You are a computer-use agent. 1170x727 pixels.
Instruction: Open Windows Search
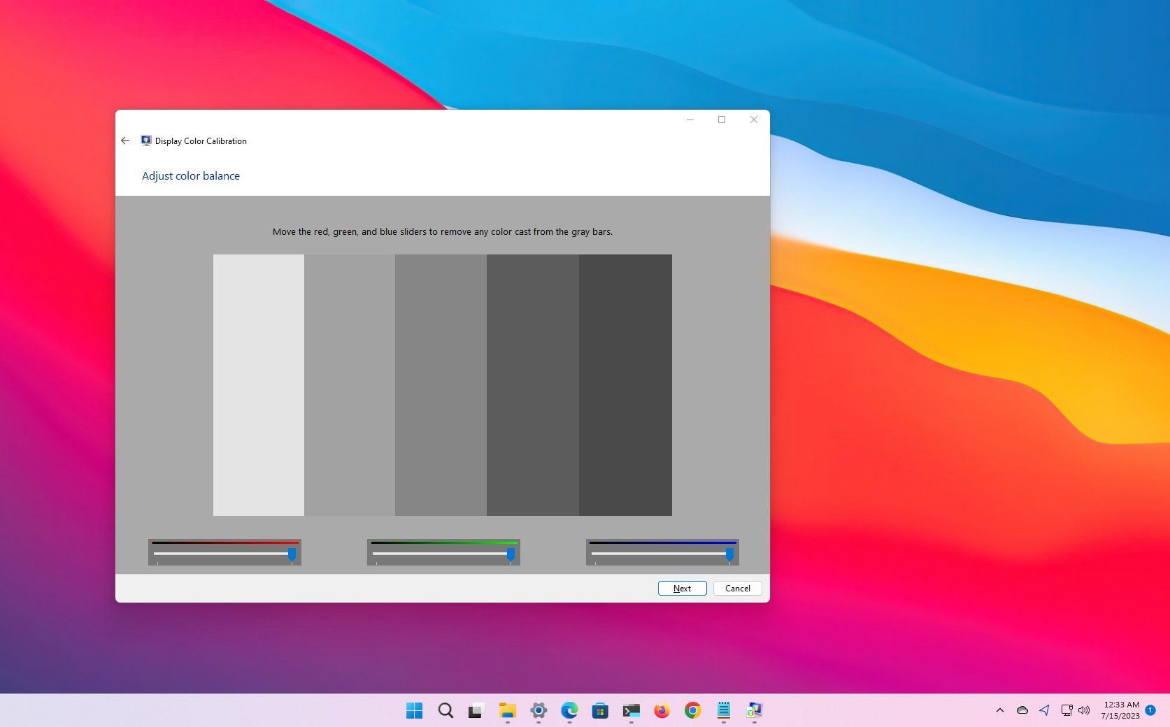(x=445, y=710)
